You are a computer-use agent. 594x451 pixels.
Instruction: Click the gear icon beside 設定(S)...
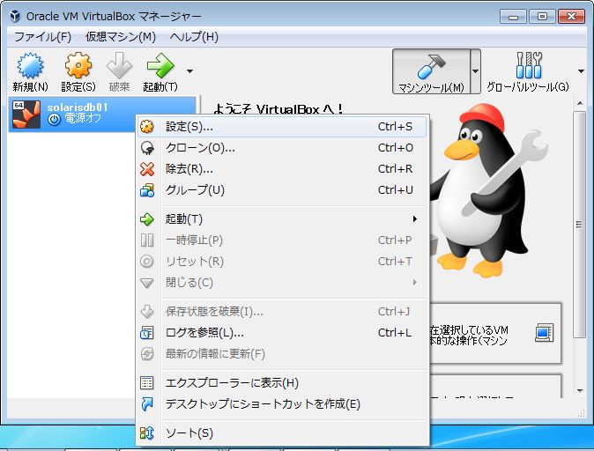147,127
